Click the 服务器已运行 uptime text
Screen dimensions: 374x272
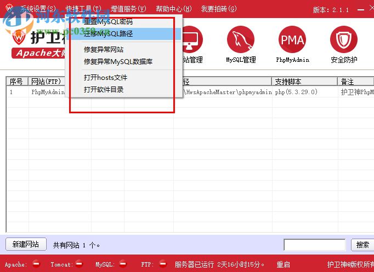coord(219,264)
